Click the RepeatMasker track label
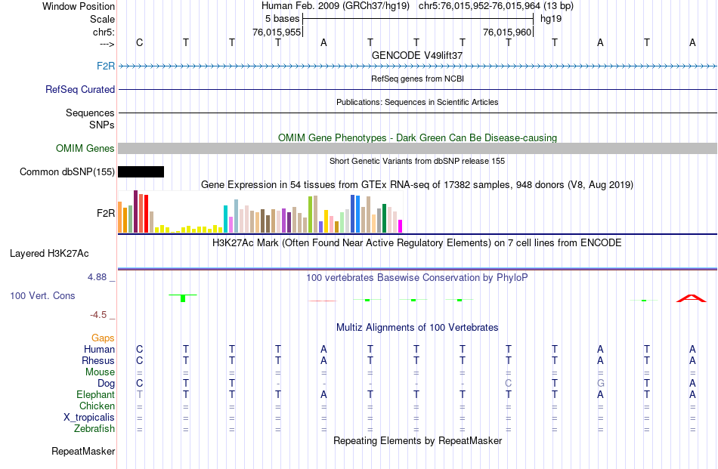The image size is (718, 469). pos(83,451)
